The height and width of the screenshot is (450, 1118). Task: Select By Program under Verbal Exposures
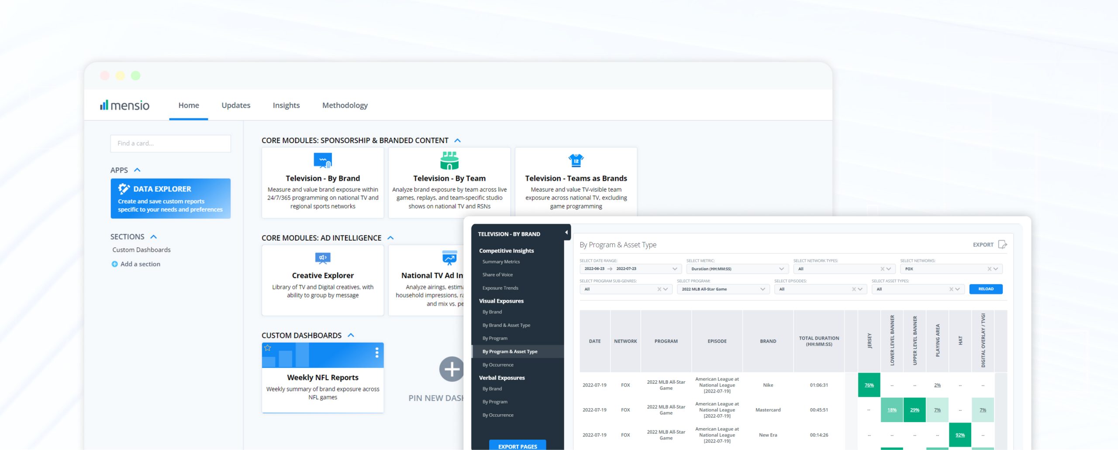tap(495, 402)
